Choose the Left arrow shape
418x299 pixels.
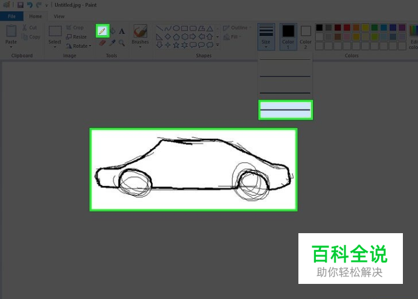[202, 37]
